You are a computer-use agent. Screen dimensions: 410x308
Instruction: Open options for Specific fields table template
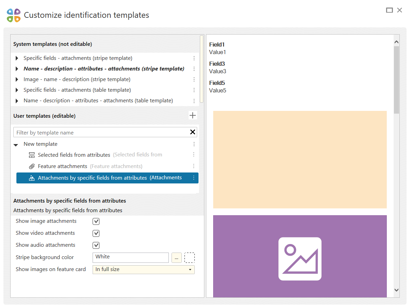(194, 90)
